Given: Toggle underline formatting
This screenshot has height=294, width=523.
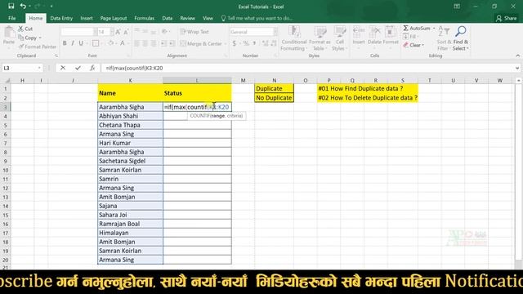Looking at the screenshot, I should pyautogui.click(x=81, y=43).
